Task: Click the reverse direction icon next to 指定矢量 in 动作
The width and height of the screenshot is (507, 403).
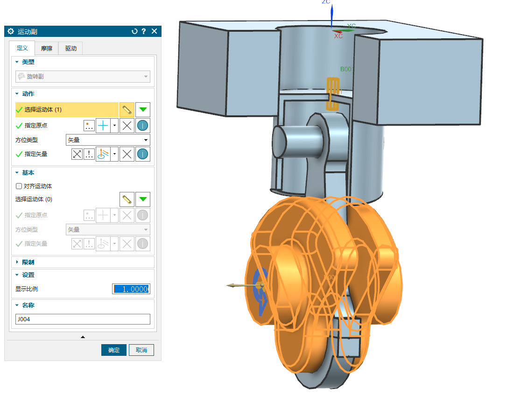Action: click(x=77, y=154)
